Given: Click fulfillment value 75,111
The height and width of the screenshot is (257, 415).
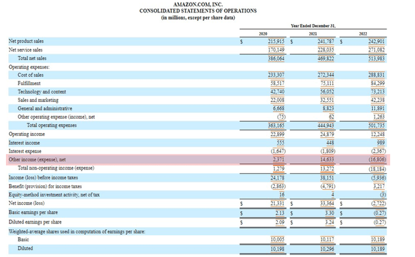Looking at the screenshot, I should (x=327, y=84).
